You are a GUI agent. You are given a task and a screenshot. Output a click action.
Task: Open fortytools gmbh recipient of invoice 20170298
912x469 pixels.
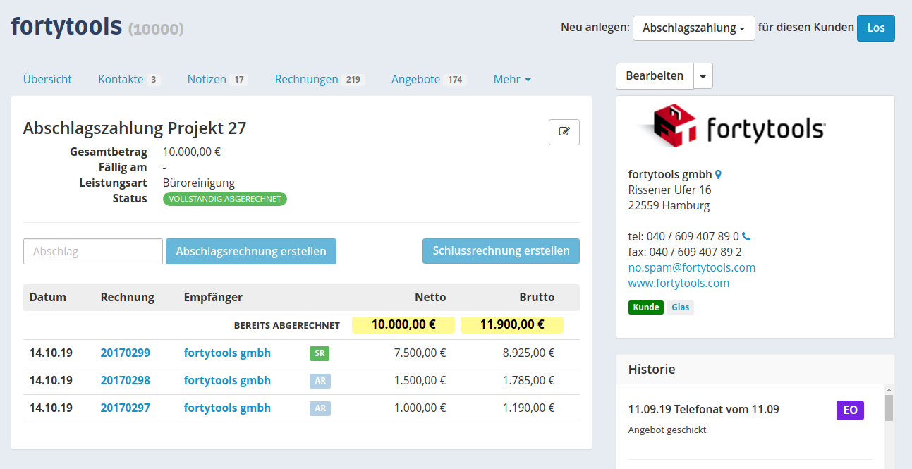click(227, 381)
